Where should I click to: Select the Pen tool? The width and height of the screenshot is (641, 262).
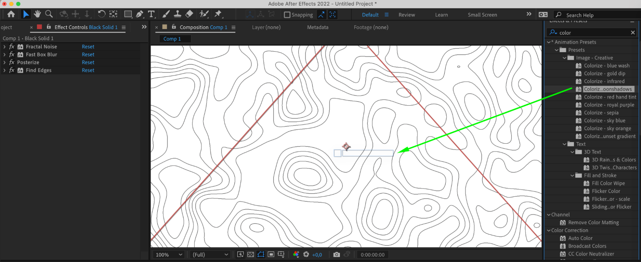tap(139, 14)
